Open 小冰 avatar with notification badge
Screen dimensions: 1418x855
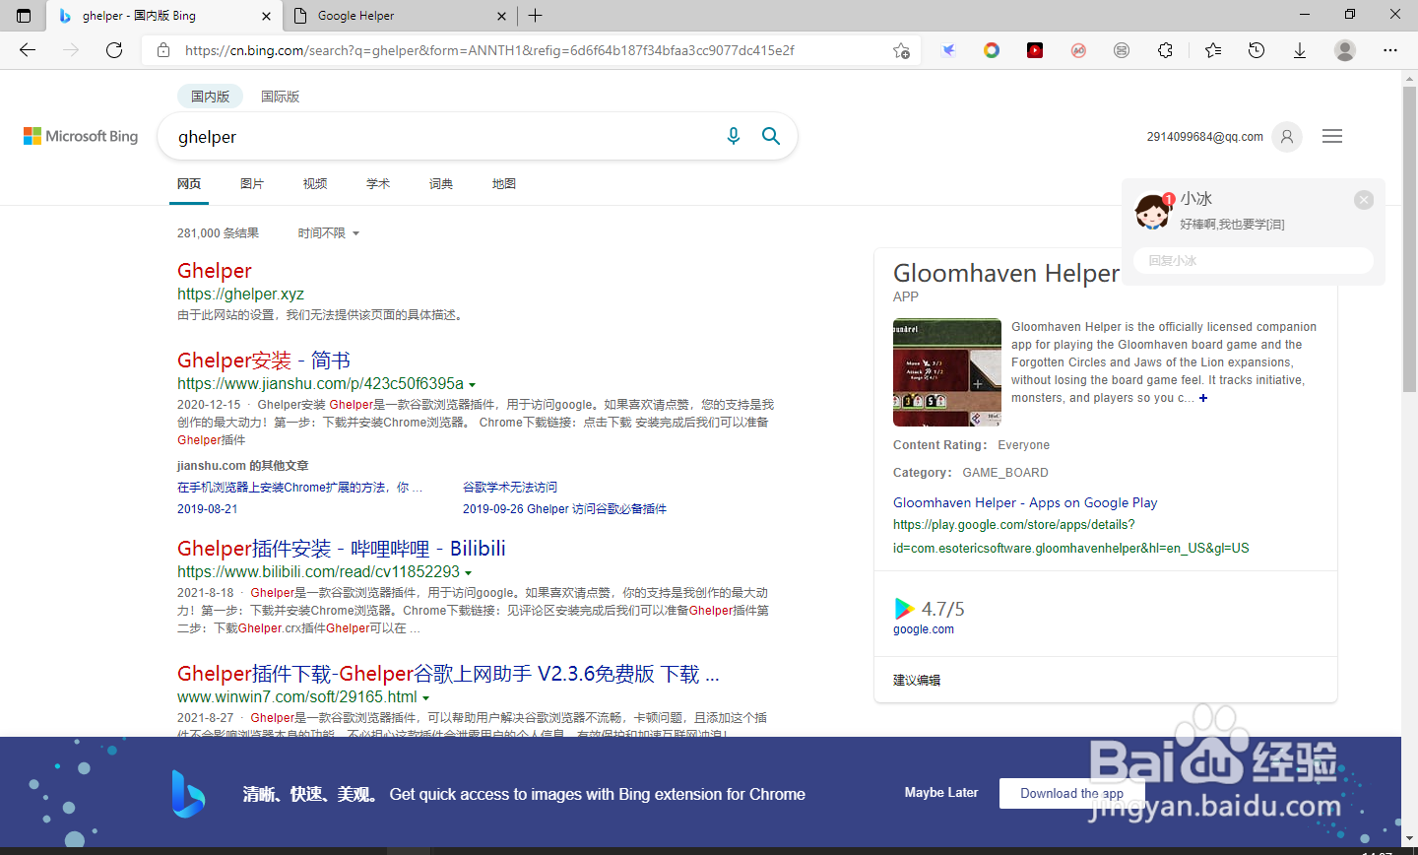[1153, 212]
